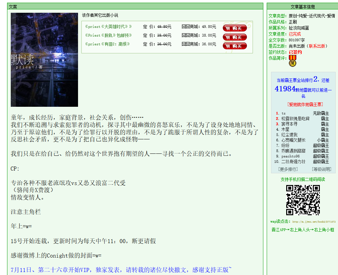Open the book link priest《有匪2: 离恨》

(x=107, y=44)
